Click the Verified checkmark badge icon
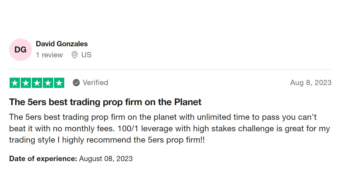341x194 pixels. point(76,83)
